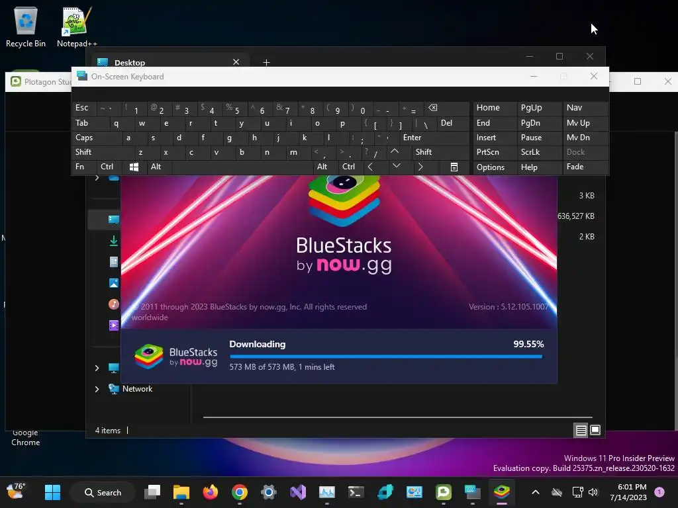
Task: Open Plotagon Studio icon in the taskbar
Action: (444, 492)
